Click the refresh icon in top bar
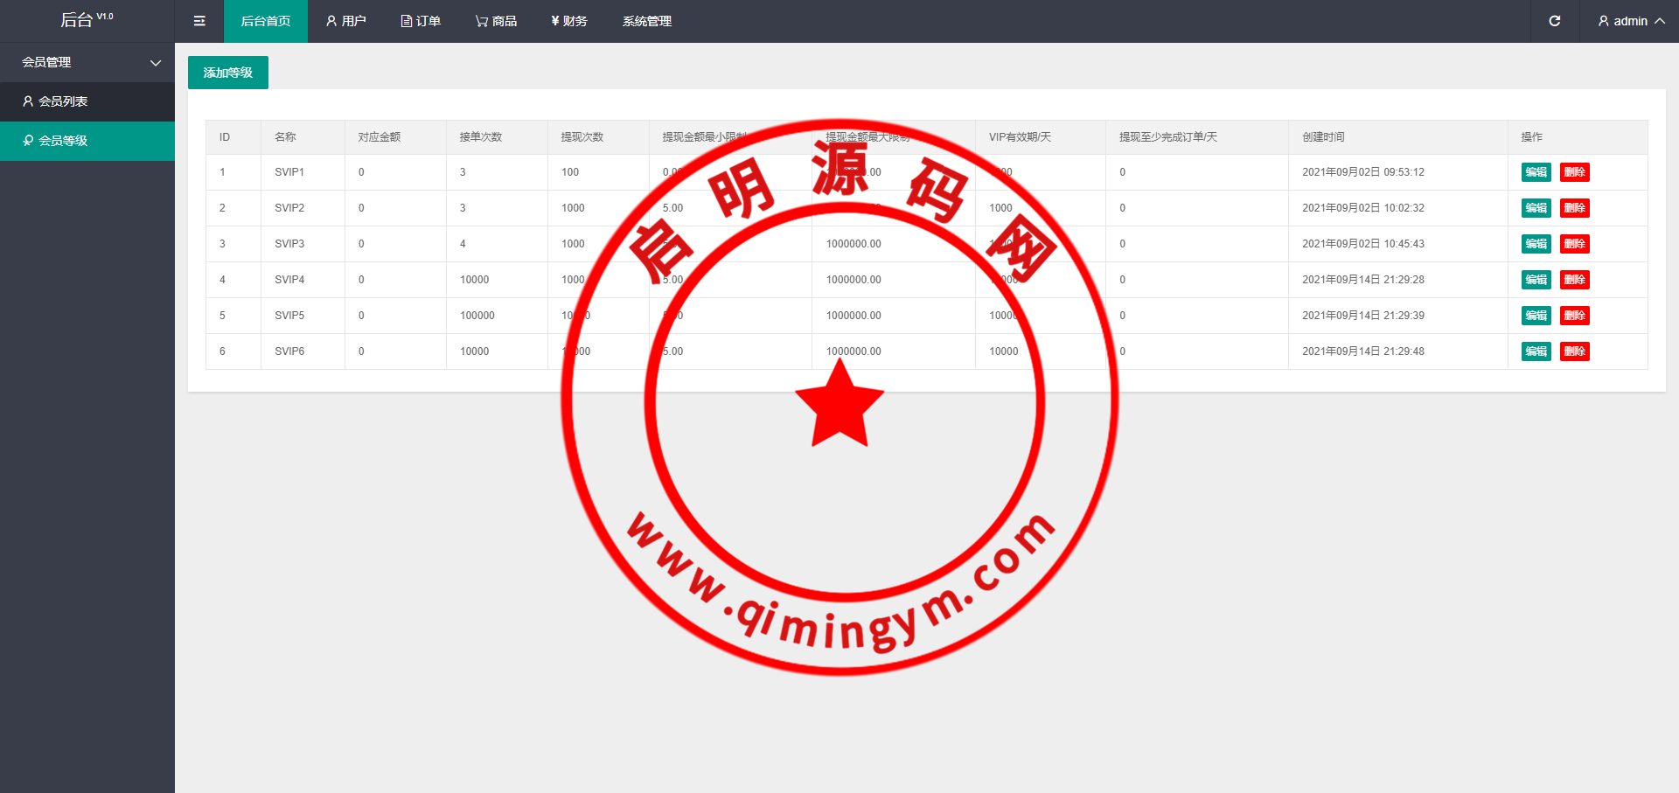This screenshot has width=1679, height=793. coord(1554,21)
